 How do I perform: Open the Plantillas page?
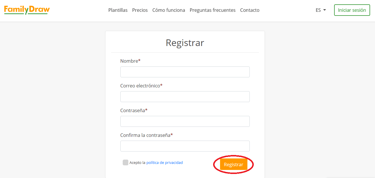(118, 10)
